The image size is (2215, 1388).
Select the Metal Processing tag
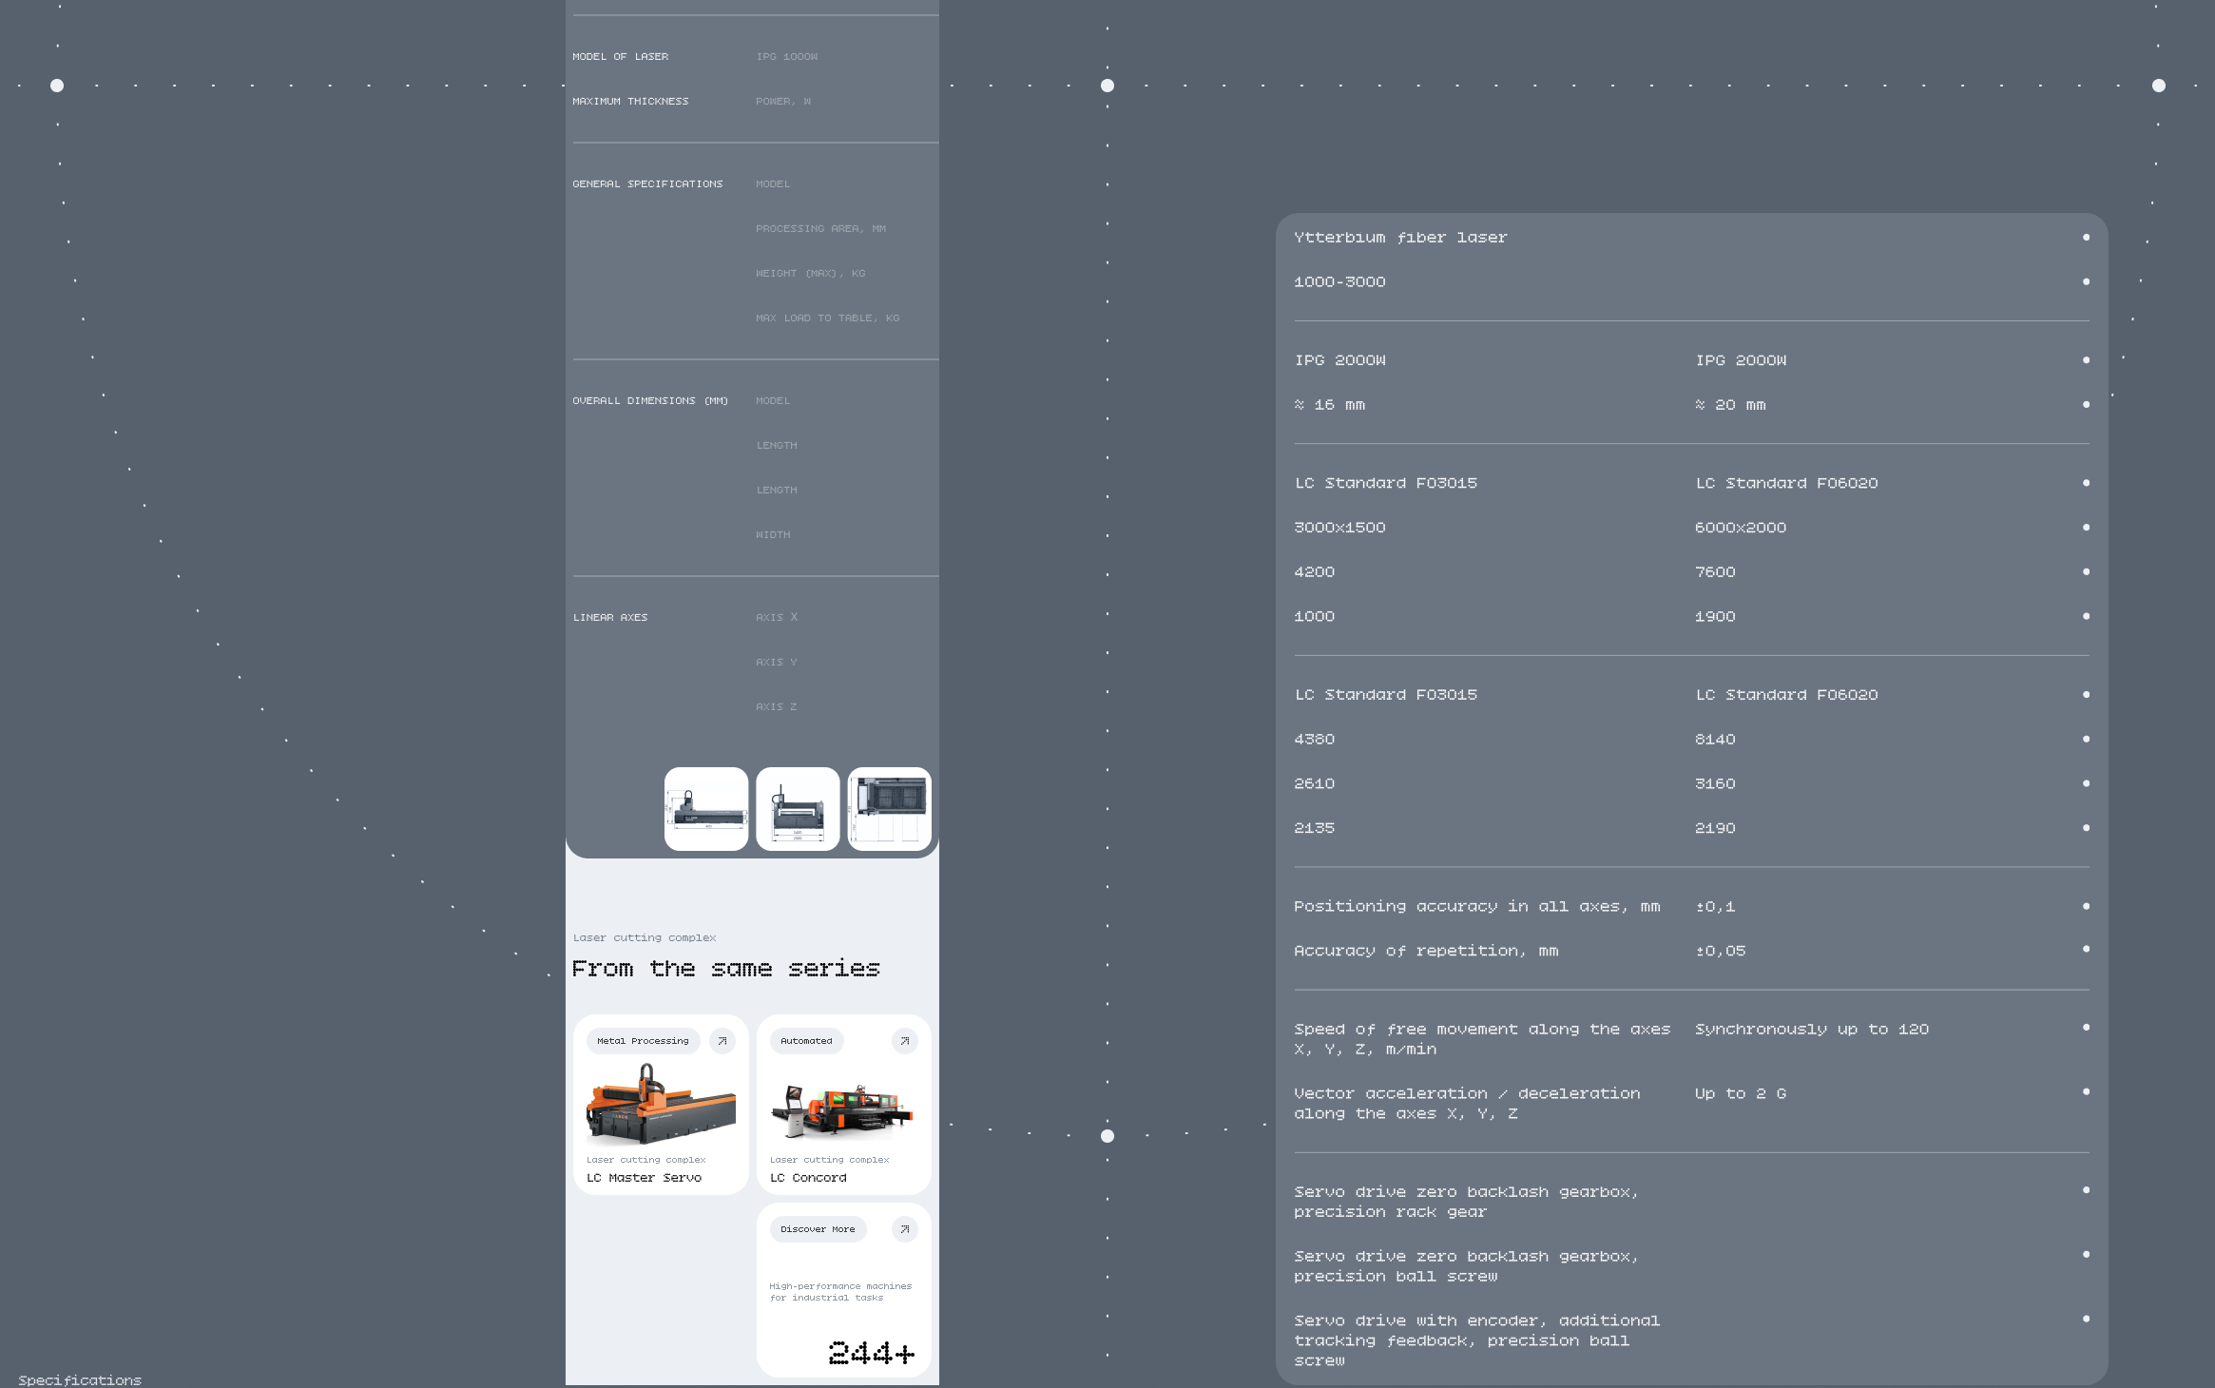(x=643, y=1041)
